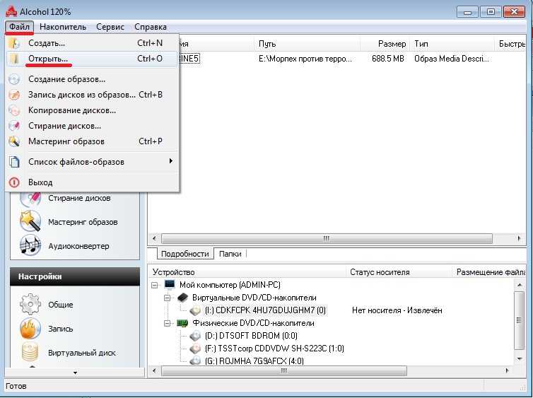This screenshot has height=398, width=533.
Task: Choose Копирование дисков... menu entry
Action: click(x=92, y=110)
